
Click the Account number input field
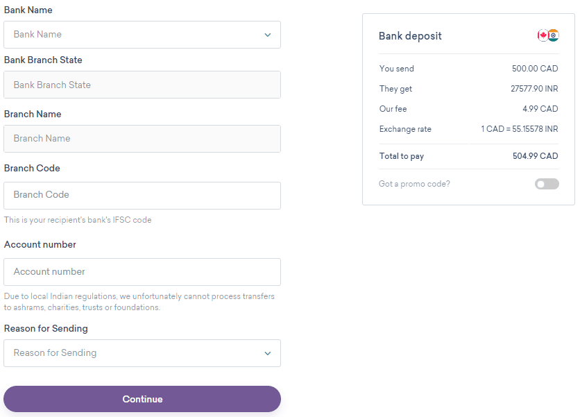tap(142, 272)
